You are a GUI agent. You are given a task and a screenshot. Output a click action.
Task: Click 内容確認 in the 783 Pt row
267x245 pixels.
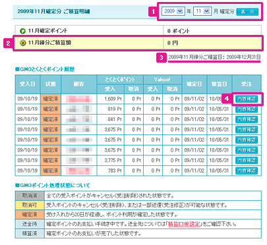(x=247, y=171)
